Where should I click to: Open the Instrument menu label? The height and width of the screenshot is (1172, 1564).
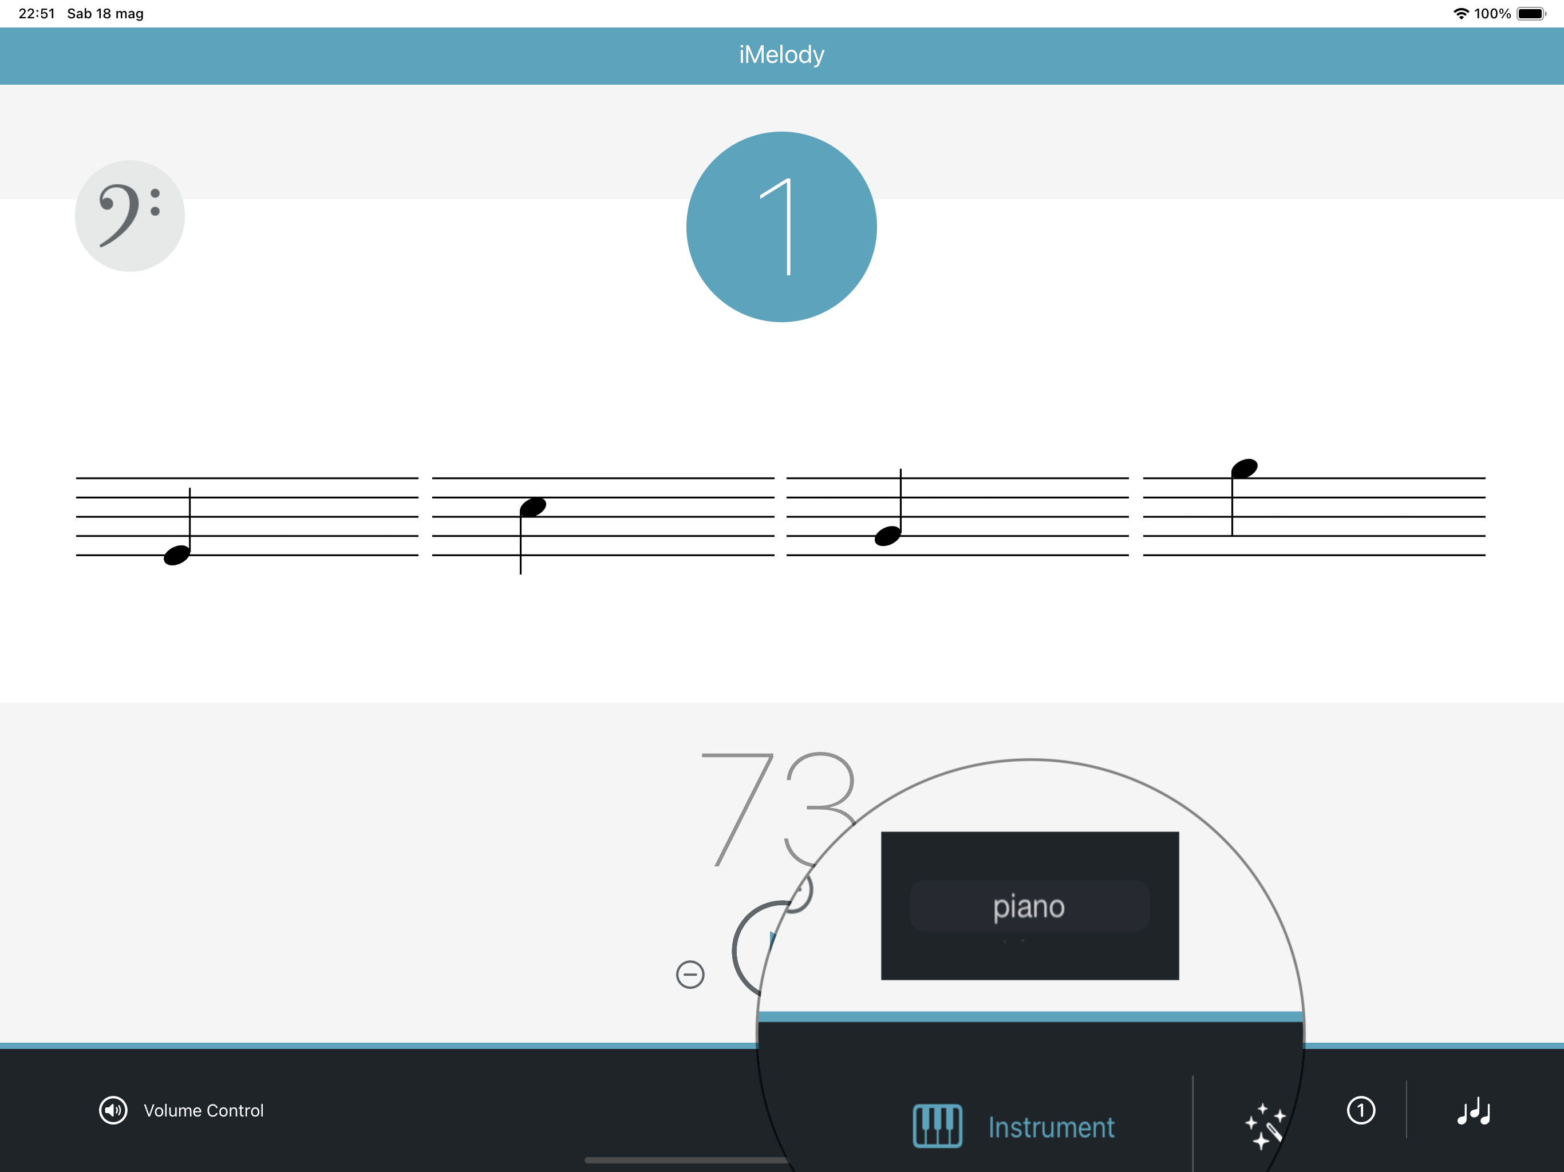(x=1052, y=1127)
